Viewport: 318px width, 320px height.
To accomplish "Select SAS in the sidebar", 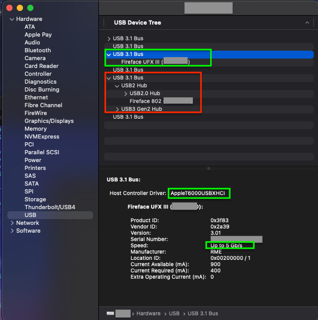I will pos(30,176).
